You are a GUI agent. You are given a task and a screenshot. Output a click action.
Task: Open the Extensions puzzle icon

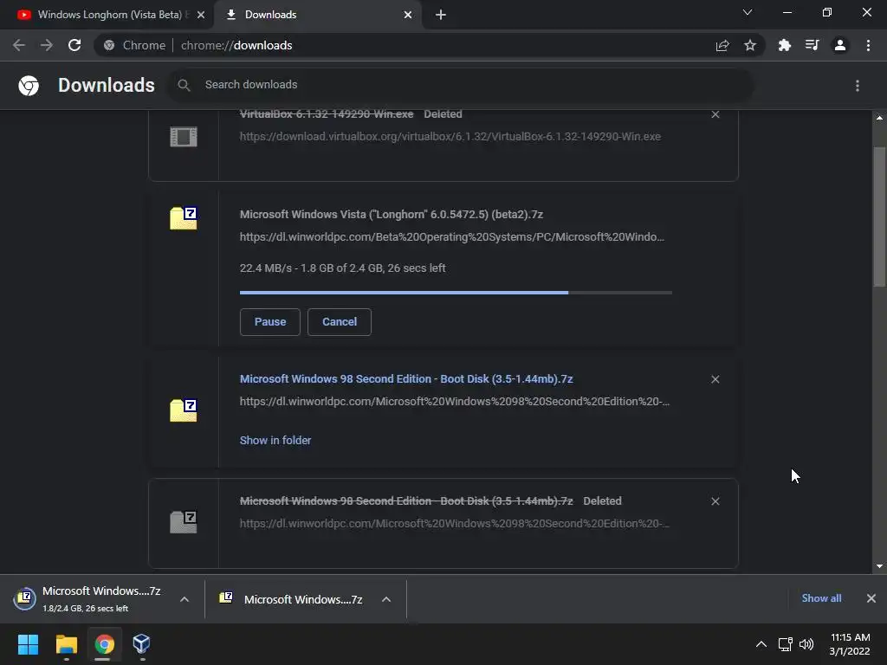784,45
